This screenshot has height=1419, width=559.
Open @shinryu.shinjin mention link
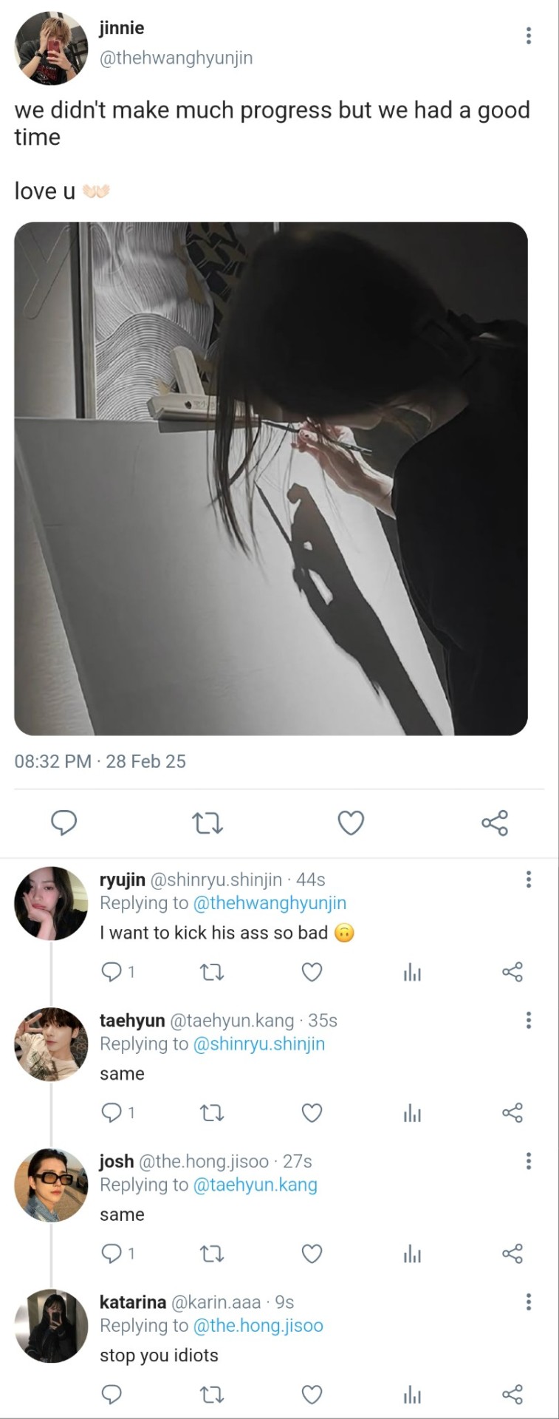point(258,1044)
